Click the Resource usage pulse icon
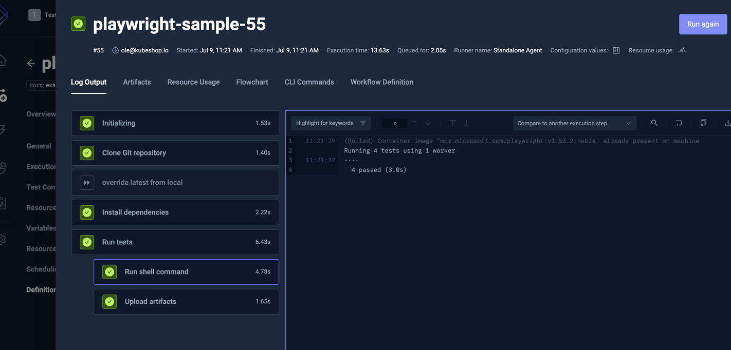The width and height of the screenshot is (731, 350). 682,50
